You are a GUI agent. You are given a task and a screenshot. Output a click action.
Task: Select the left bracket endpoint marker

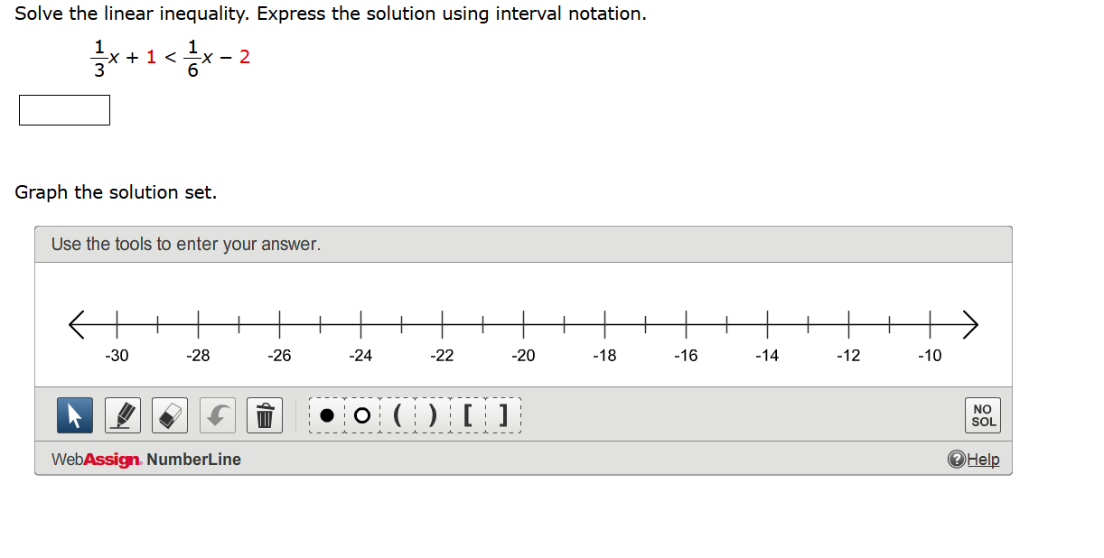point(470,414)
